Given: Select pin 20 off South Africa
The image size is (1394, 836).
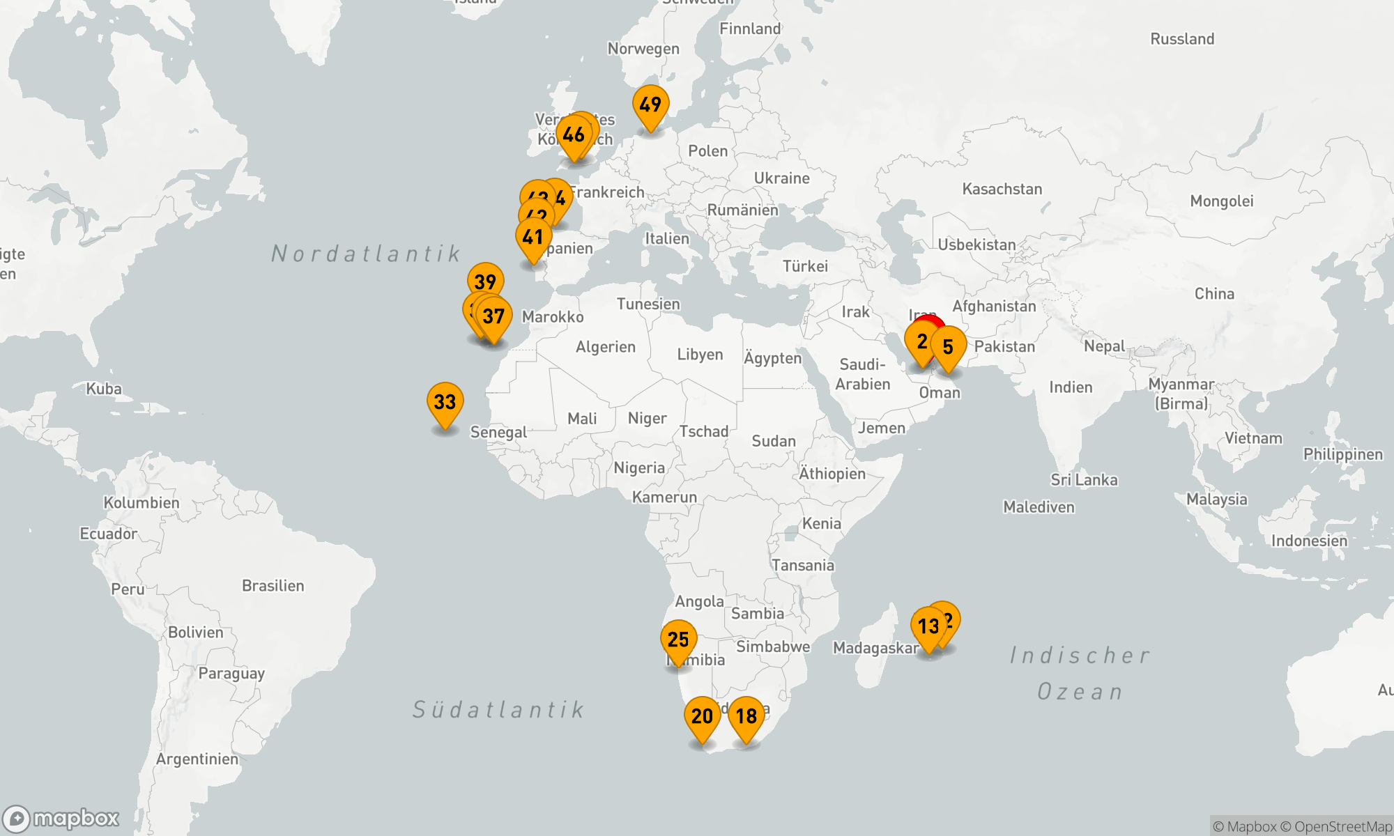Looking at the screenshot, I should (702, 715).
